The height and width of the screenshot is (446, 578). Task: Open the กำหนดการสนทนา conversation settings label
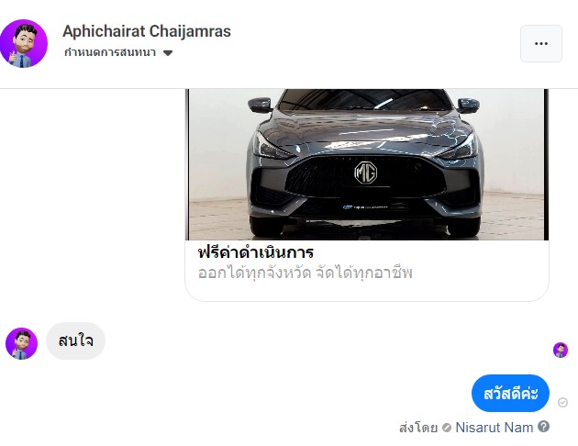coord(110,52)
